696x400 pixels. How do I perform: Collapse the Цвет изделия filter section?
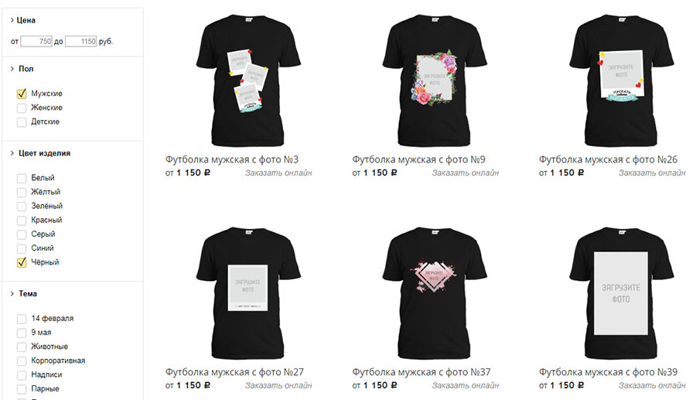click(40, 152)
